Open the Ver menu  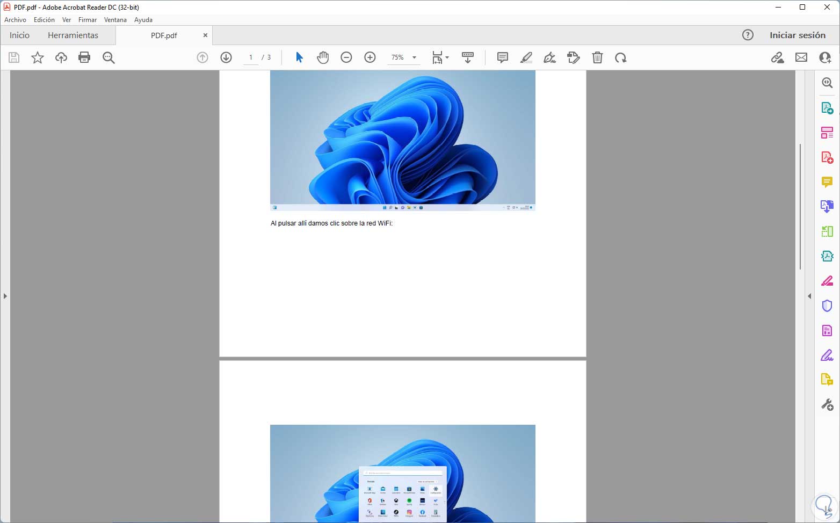click(x=67, y=20)
